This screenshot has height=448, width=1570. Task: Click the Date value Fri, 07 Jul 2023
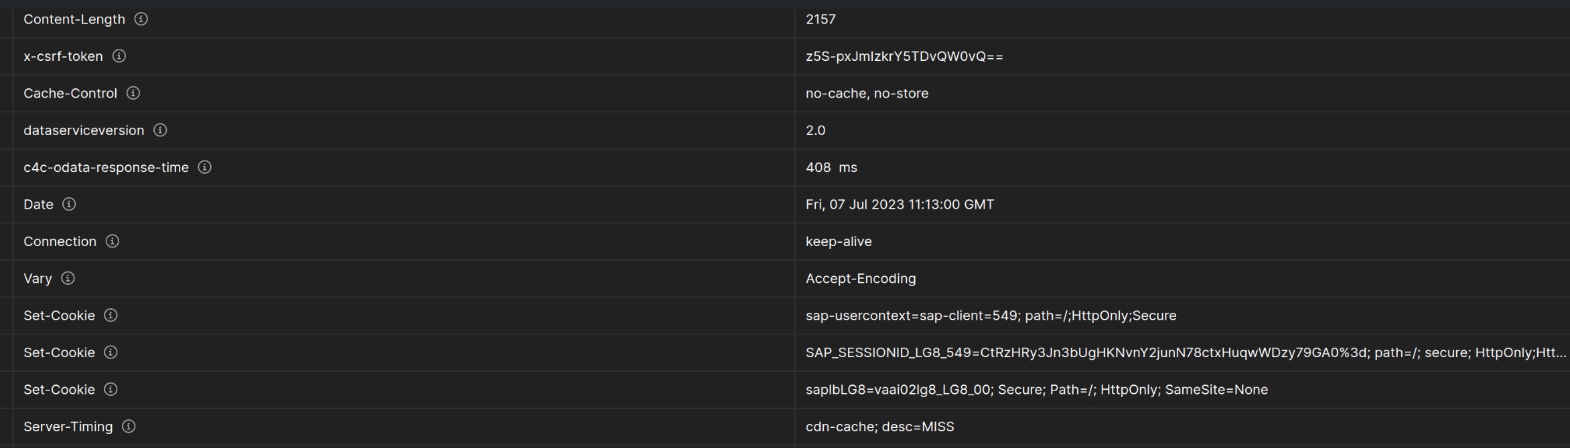coord(900,205)
